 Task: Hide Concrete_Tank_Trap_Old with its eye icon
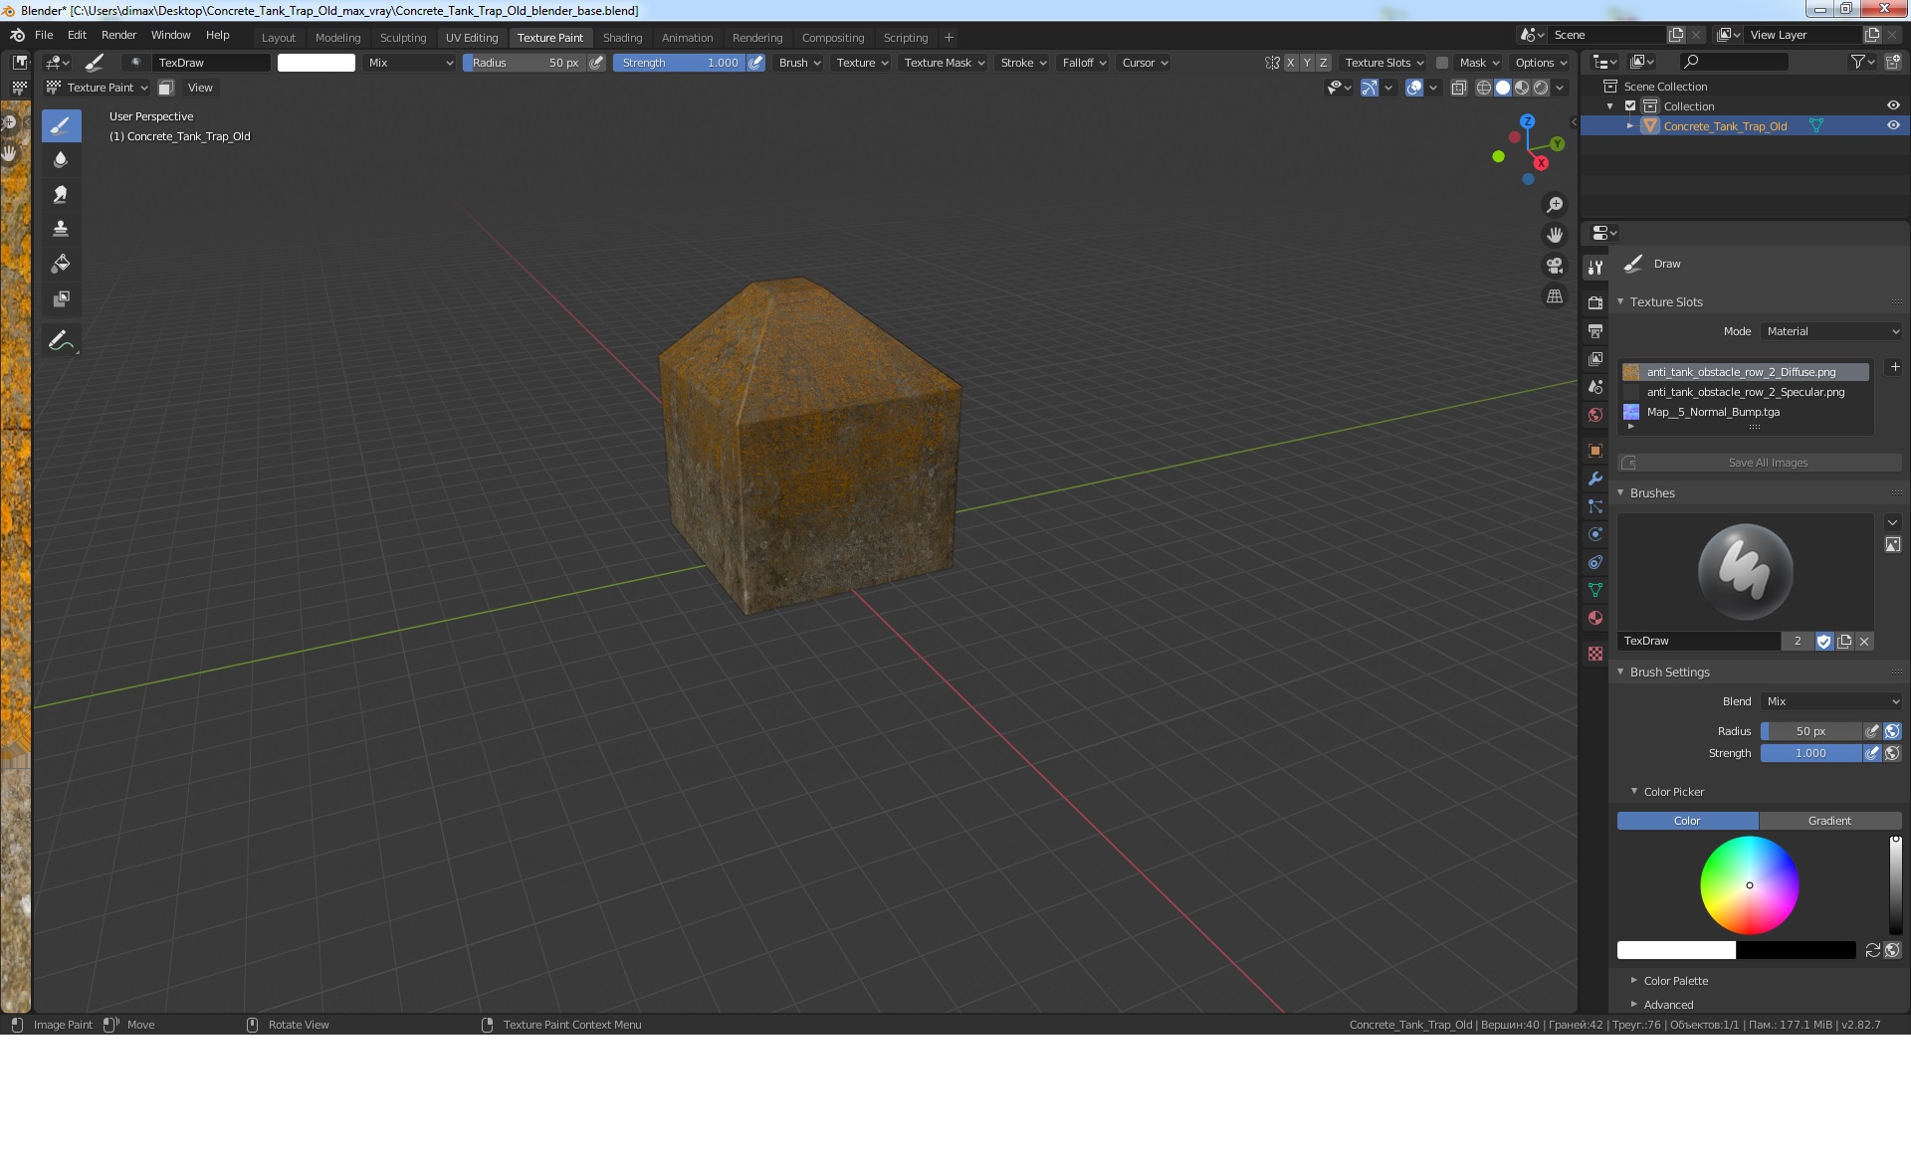pyautogui.click(x=1893, y=125)
